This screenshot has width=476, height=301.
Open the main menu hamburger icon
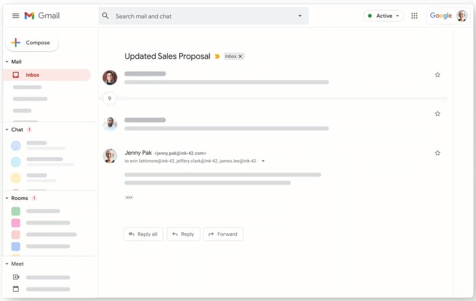pos(16,16)
